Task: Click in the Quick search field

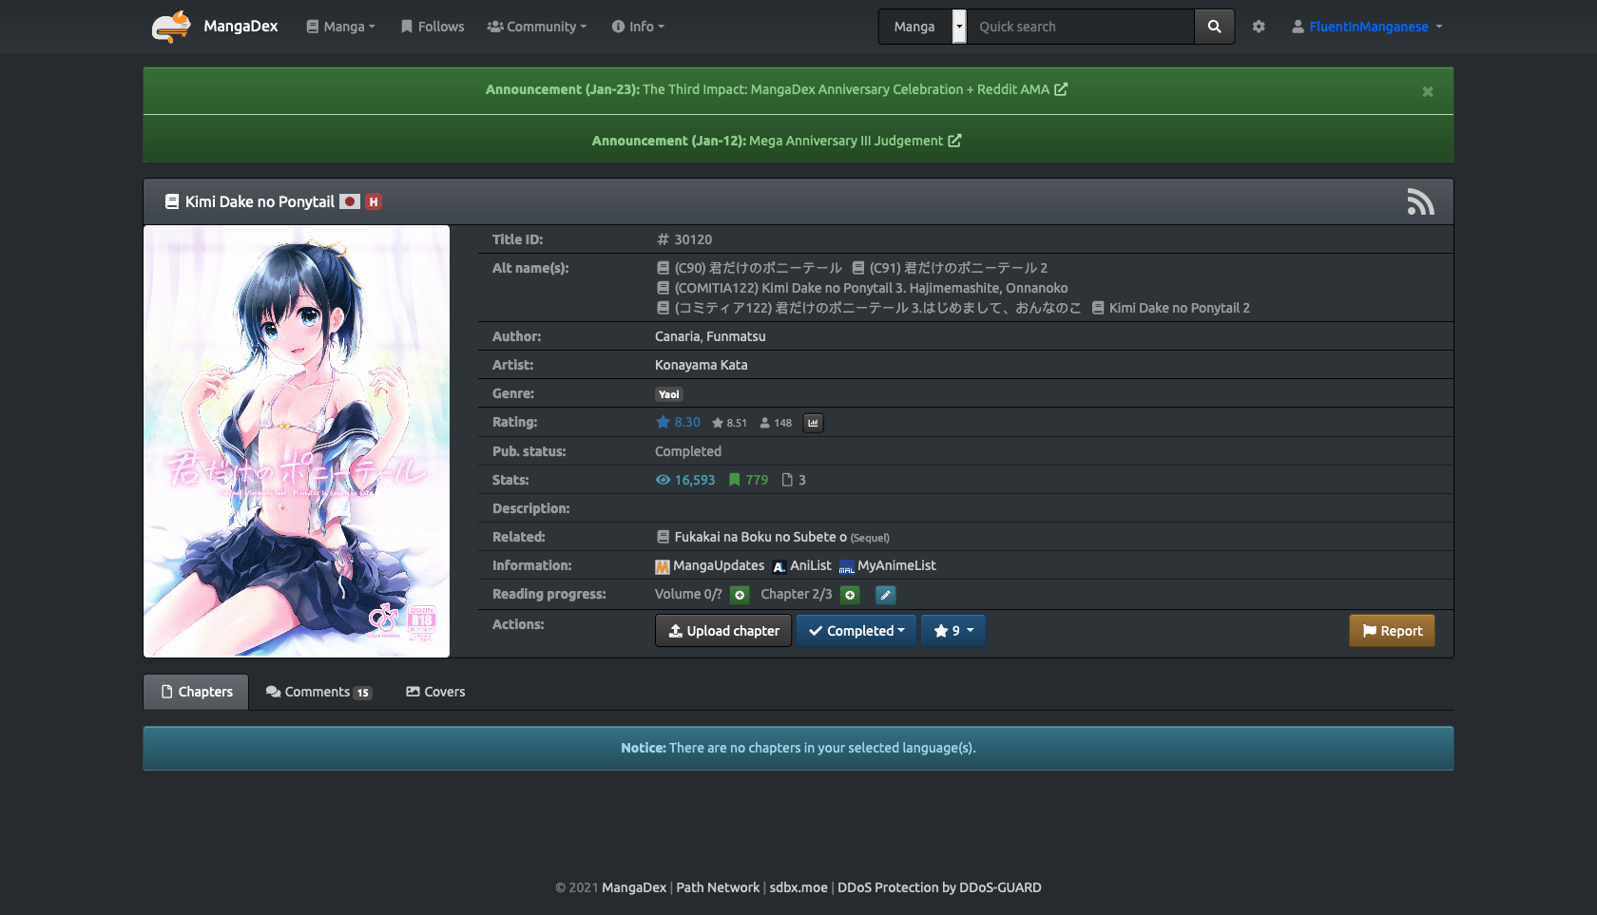Action: click(1080, 27)
